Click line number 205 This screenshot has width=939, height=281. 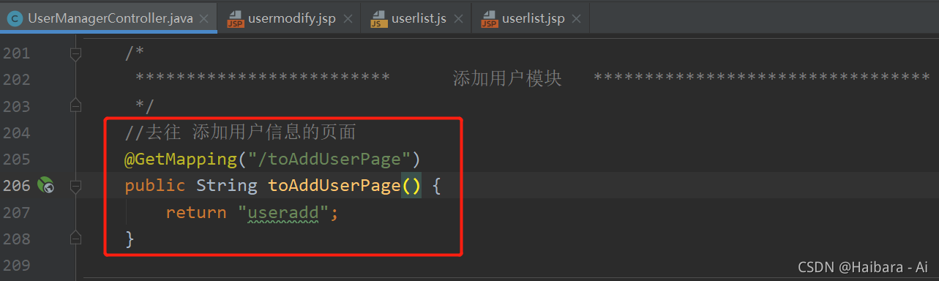16,159
